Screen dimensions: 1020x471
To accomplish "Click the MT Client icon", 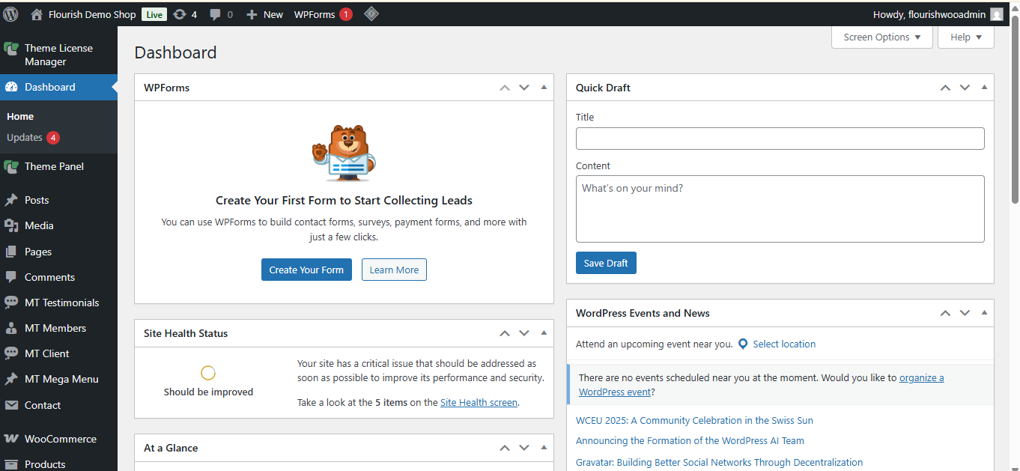I will 11,353.
